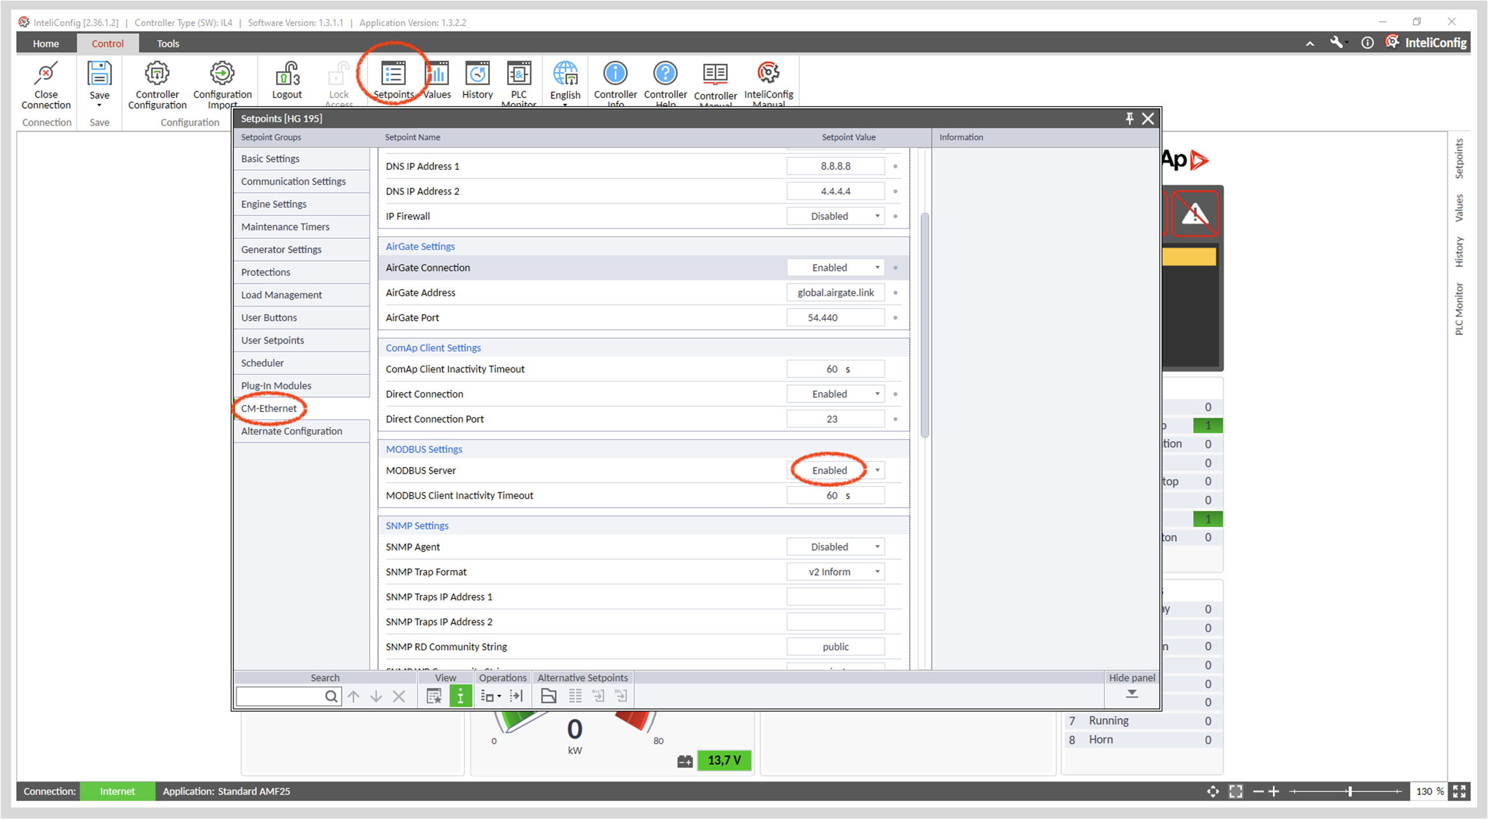Click Hide panel button
1488x819 pixels.
point(1132,693)
